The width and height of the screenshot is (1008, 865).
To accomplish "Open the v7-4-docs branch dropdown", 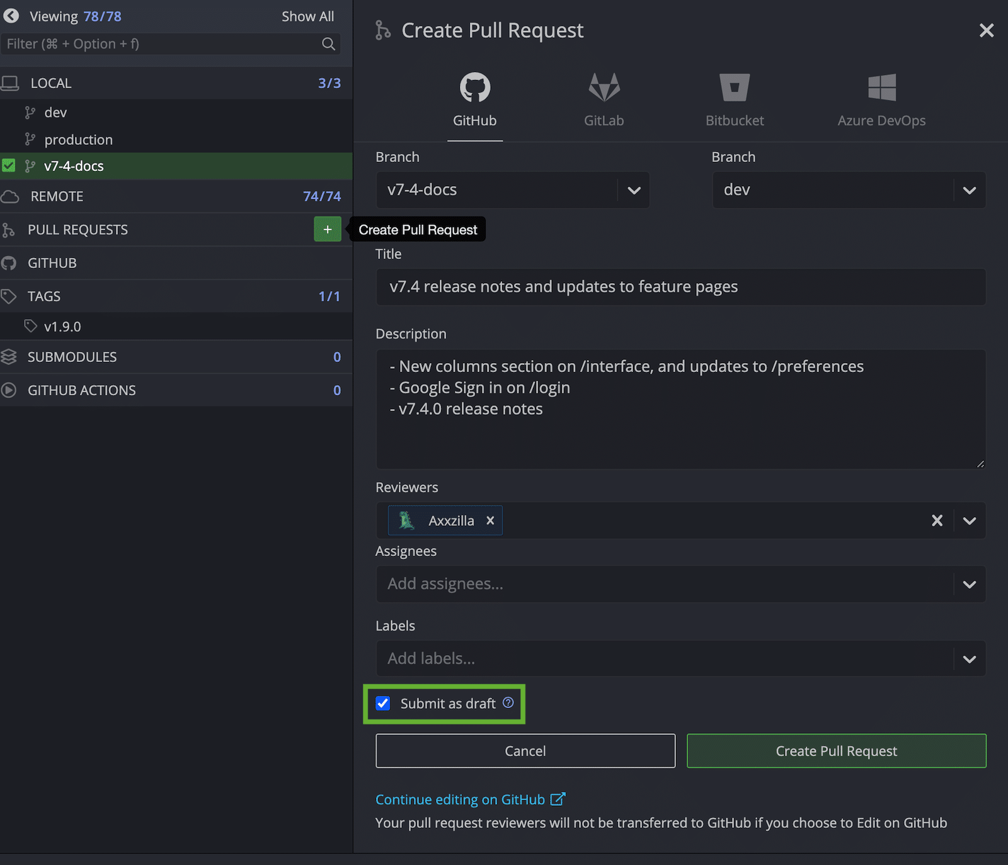I will tap(634, 190).
